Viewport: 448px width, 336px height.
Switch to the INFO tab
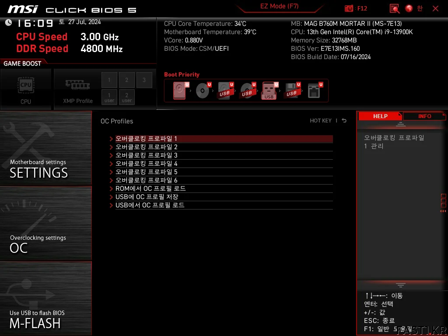click(424, 116)
